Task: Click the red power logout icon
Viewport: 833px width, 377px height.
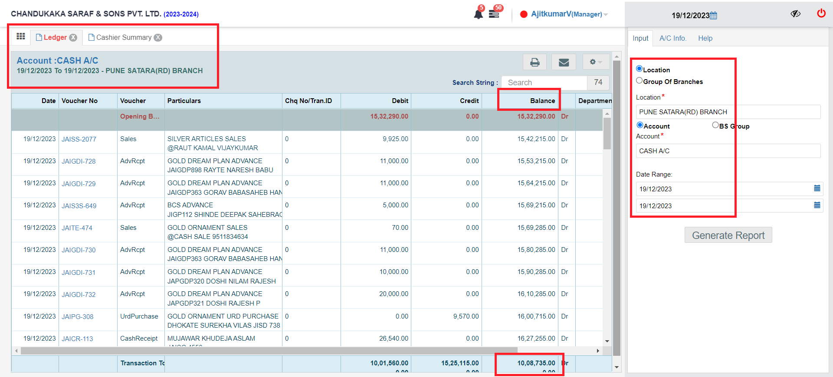Action: pos(821,13)
